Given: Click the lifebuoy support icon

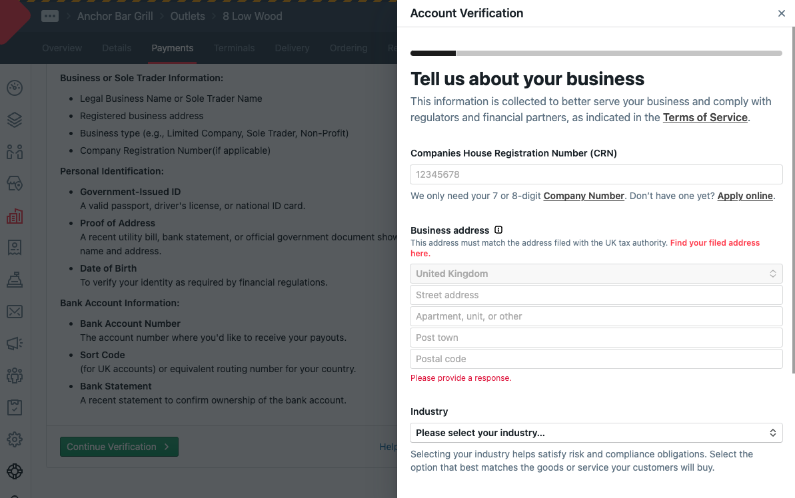Looking at the screenshot, I should click(x=15, y=471).
